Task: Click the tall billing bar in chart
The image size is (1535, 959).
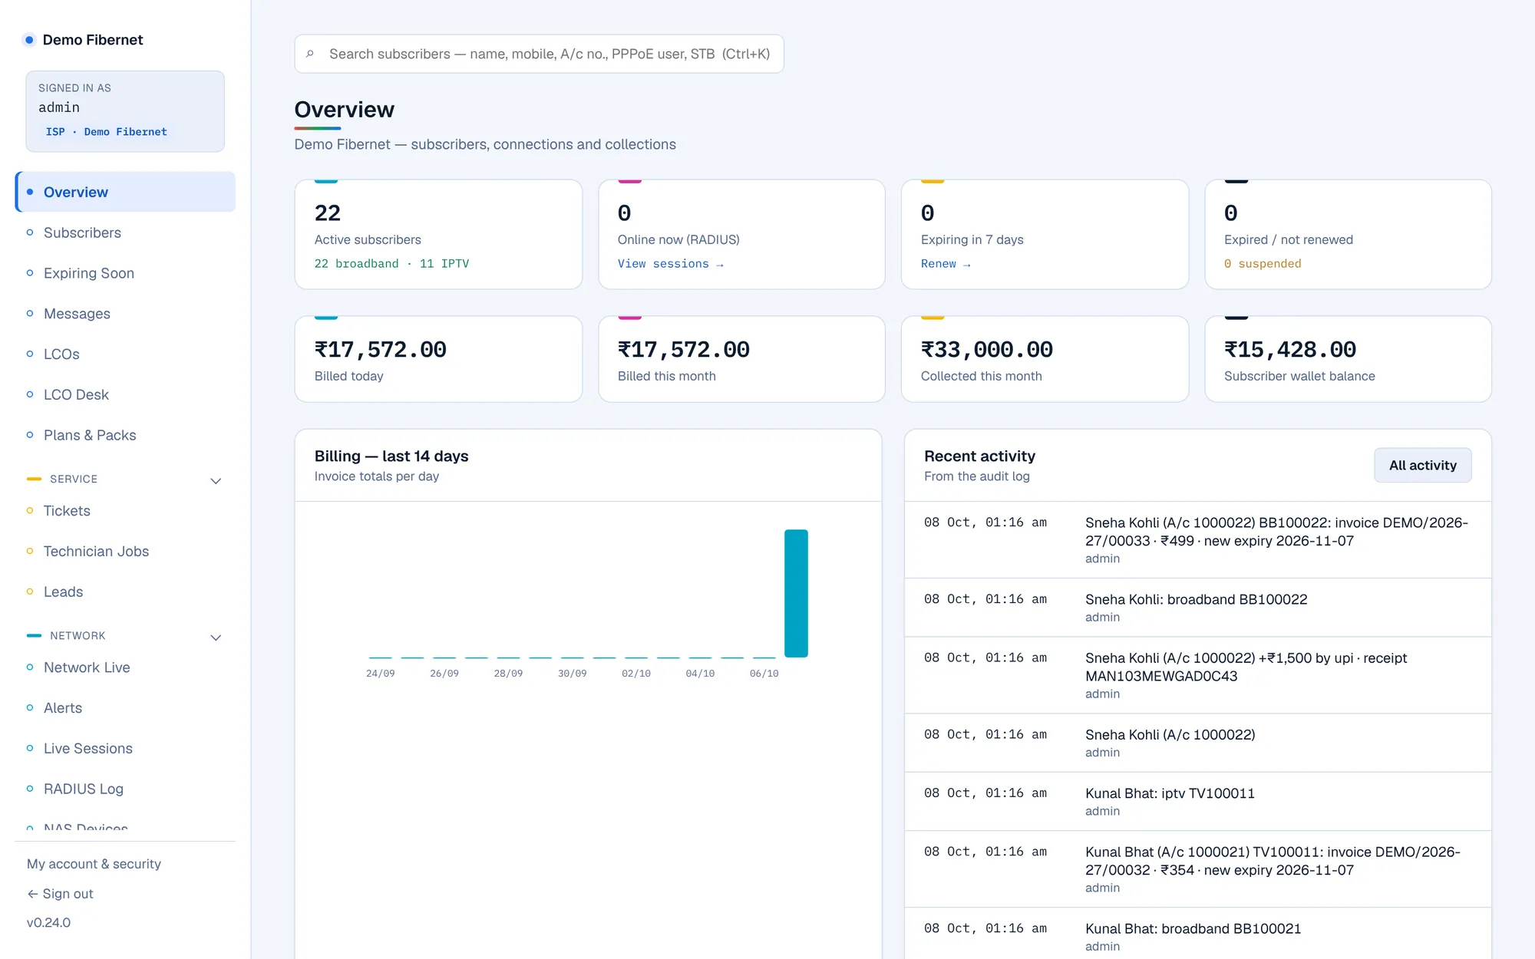Action: 796,593
